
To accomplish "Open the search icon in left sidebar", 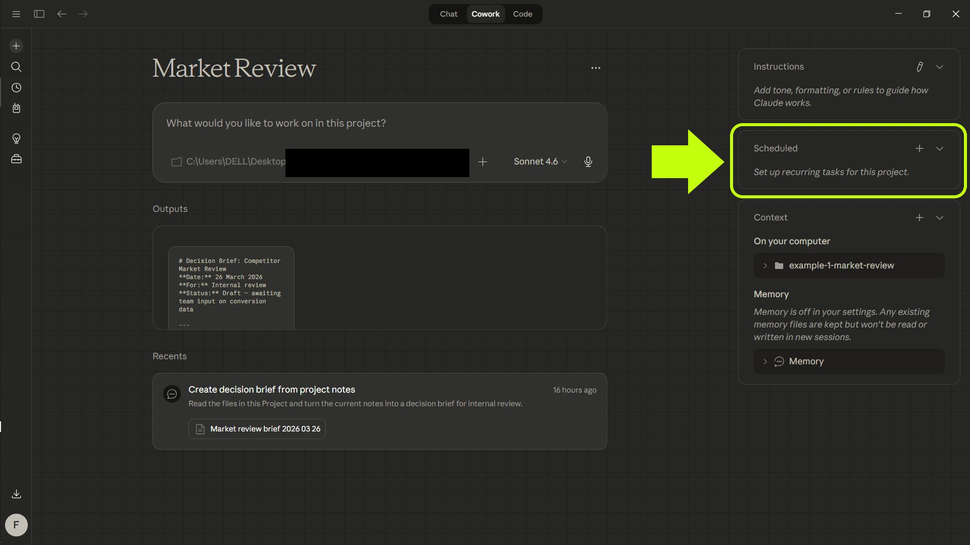I will 16,67.
